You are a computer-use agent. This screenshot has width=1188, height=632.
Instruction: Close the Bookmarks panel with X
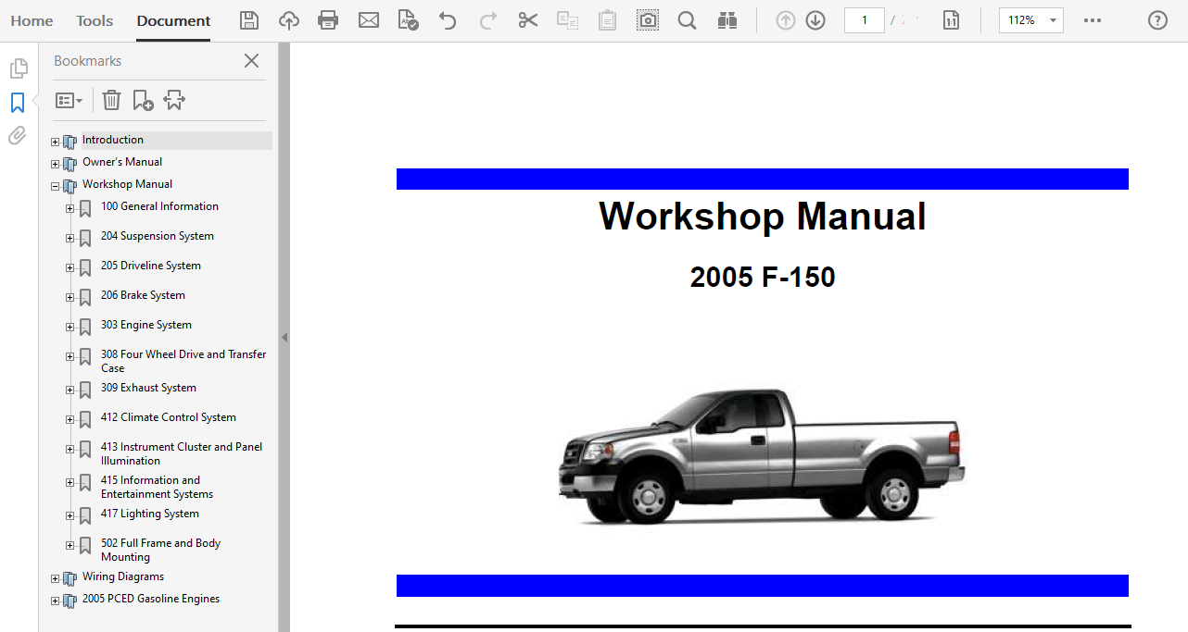251,61
